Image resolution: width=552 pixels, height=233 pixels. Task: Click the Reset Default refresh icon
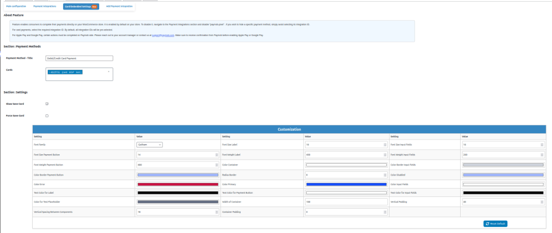coord(487,223)
